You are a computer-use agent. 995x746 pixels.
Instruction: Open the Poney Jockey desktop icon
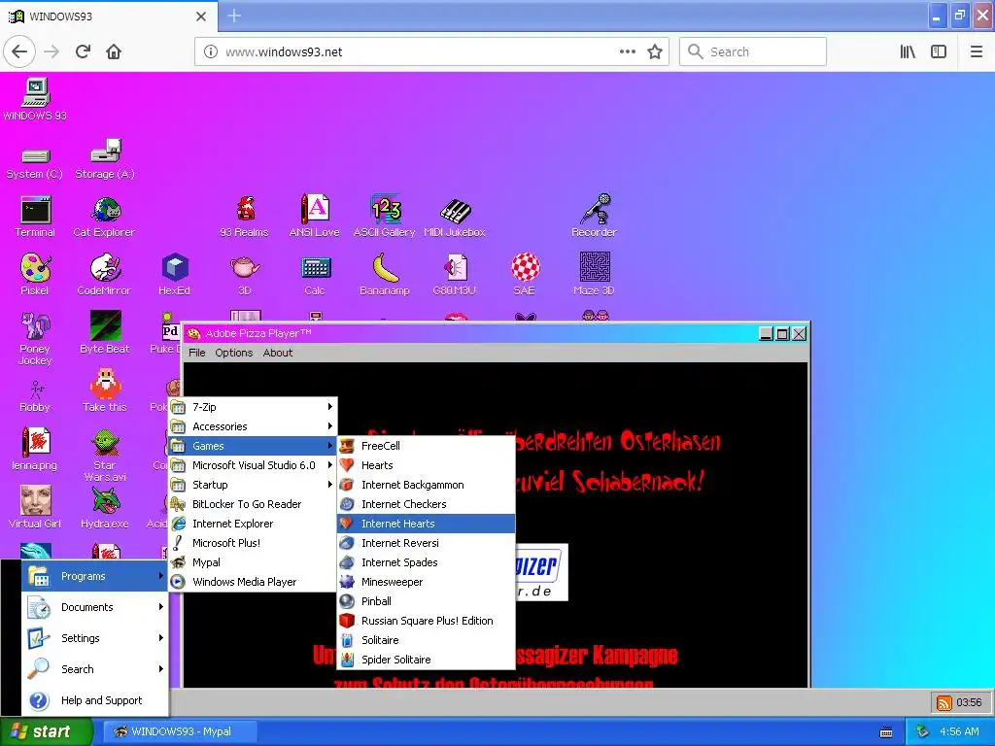pos(35,339)
